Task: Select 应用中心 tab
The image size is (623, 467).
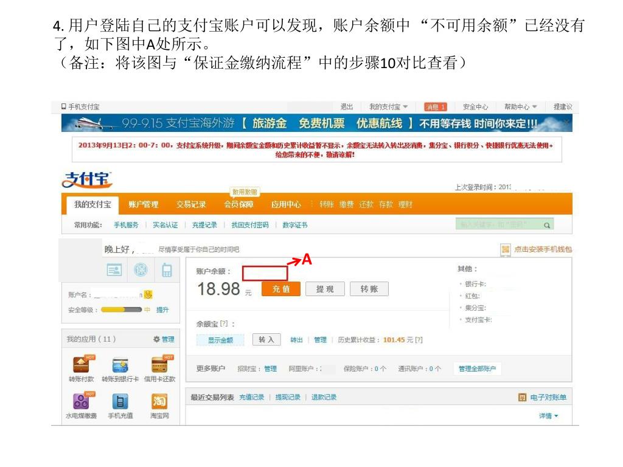Action: click(286, 204)
